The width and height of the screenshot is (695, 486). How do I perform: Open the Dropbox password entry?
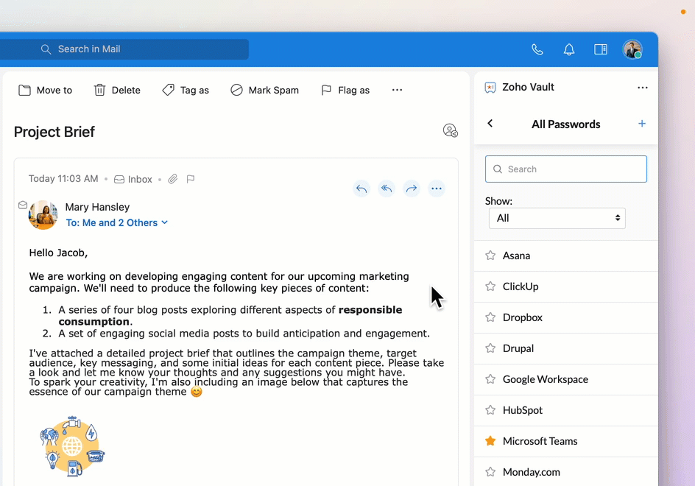click(x=566, y=318)
